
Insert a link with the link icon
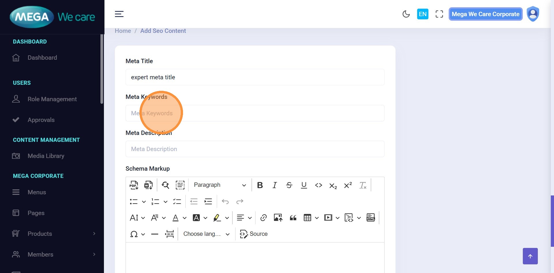[263, 218]
